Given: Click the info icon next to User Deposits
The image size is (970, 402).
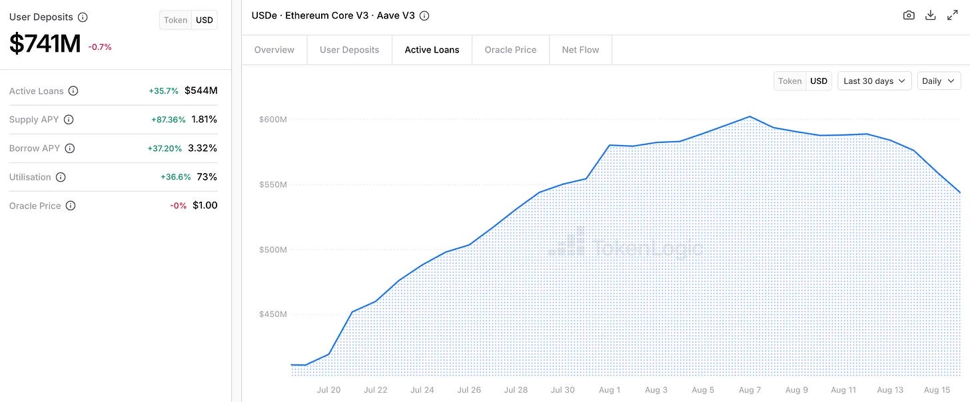Looking at the screenshot, I should pyautogui.click(x=83, y=17).
